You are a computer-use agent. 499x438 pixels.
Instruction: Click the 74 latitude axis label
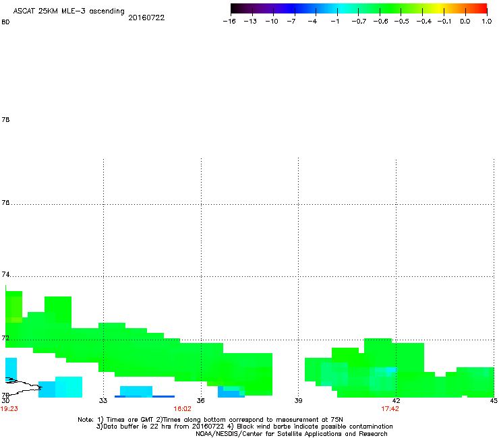(x=5, y=274)
